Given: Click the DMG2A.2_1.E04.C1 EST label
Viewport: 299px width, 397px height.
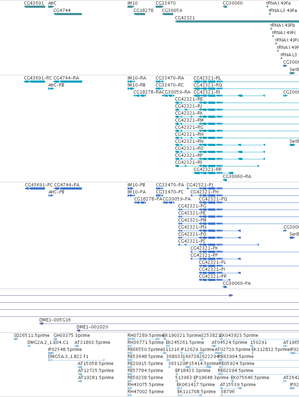Looking at the screenshot, I should [48, 342].
